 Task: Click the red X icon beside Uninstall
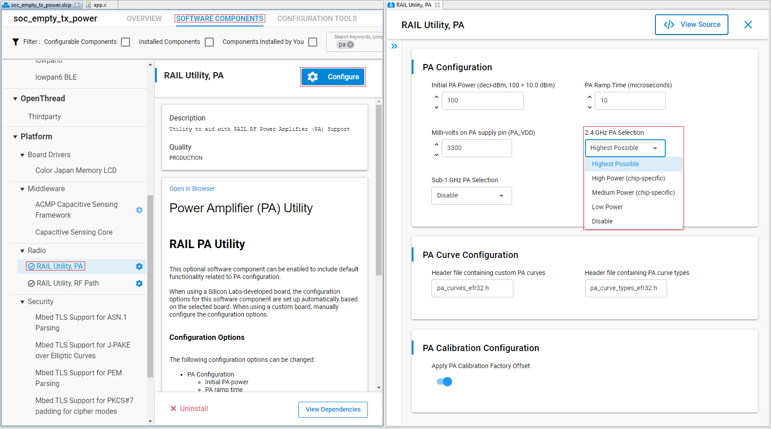[x=173, y=408]
